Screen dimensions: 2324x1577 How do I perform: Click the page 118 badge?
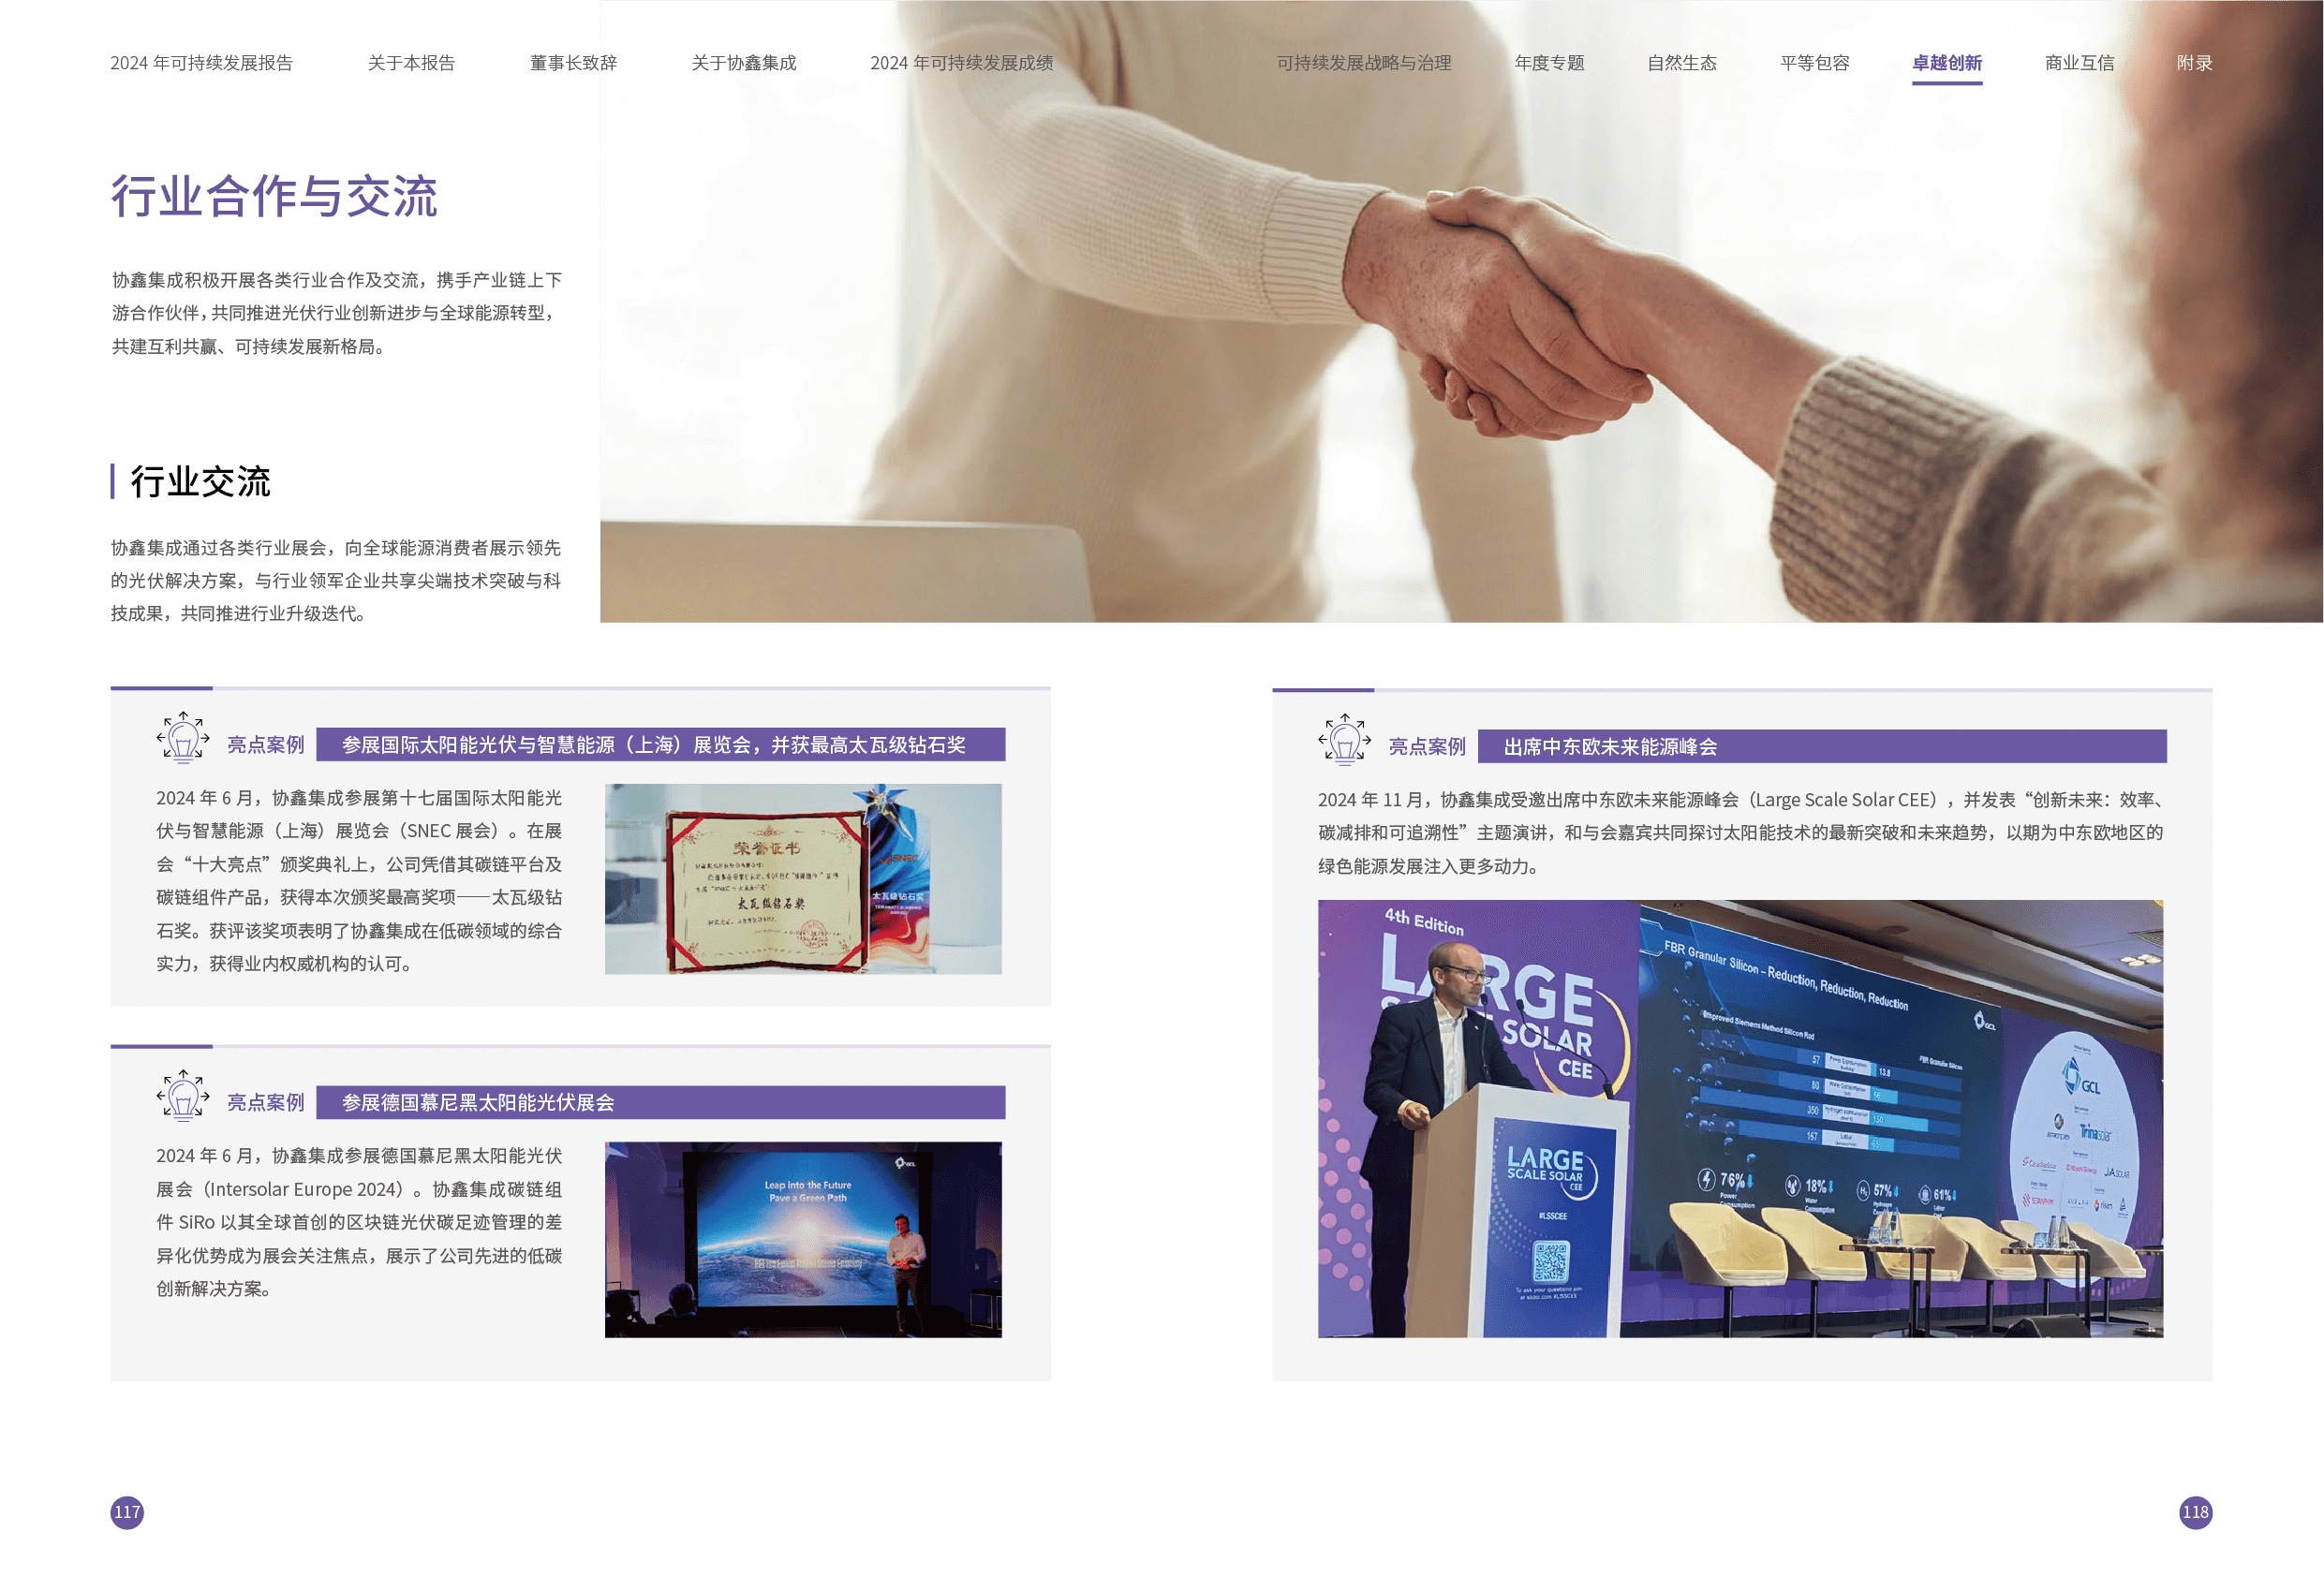coord(2195,1511)
